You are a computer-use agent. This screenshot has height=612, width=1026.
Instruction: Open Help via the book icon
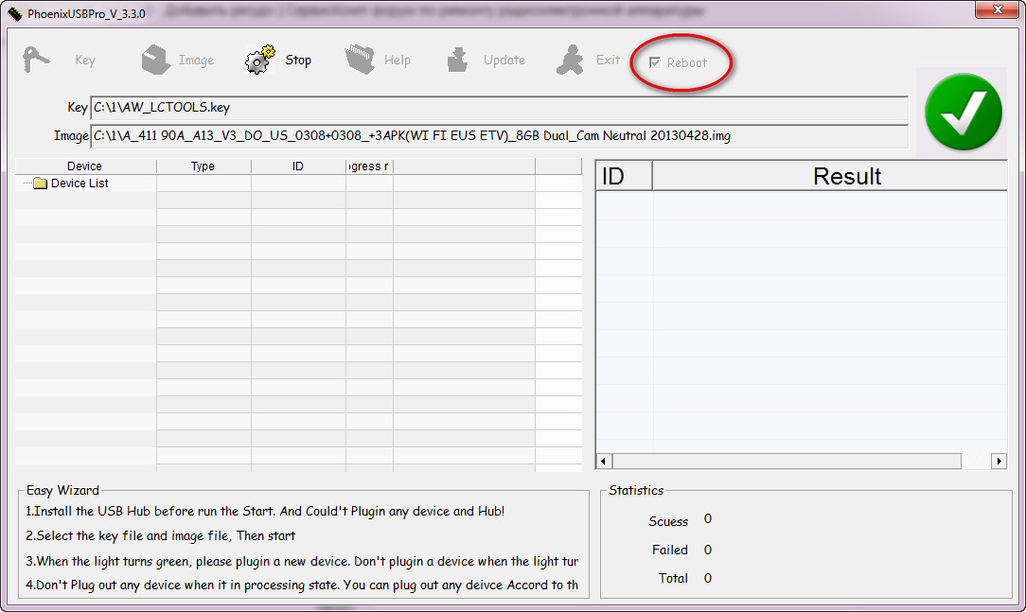click(360, 60)
